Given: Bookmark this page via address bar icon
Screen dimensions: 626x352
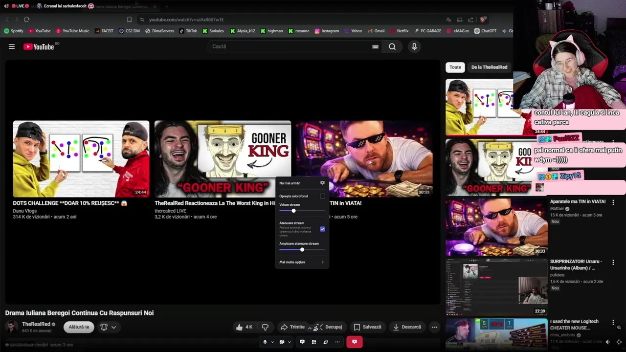Looking at the screenshot, I should (129, 20).
